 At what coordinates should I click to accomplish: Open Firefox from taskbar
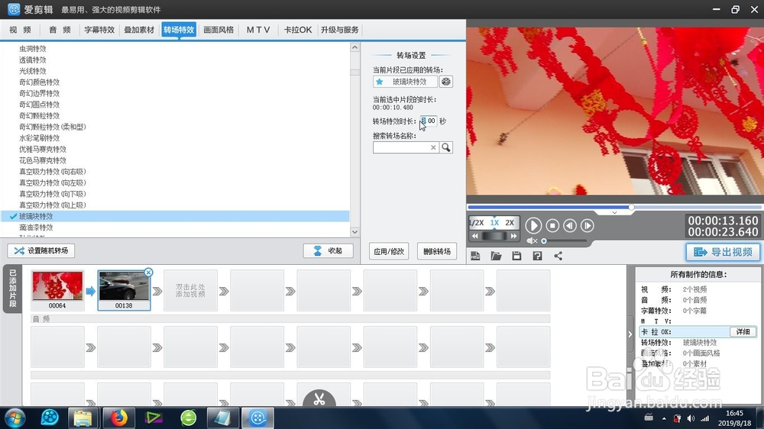point(118,418)
